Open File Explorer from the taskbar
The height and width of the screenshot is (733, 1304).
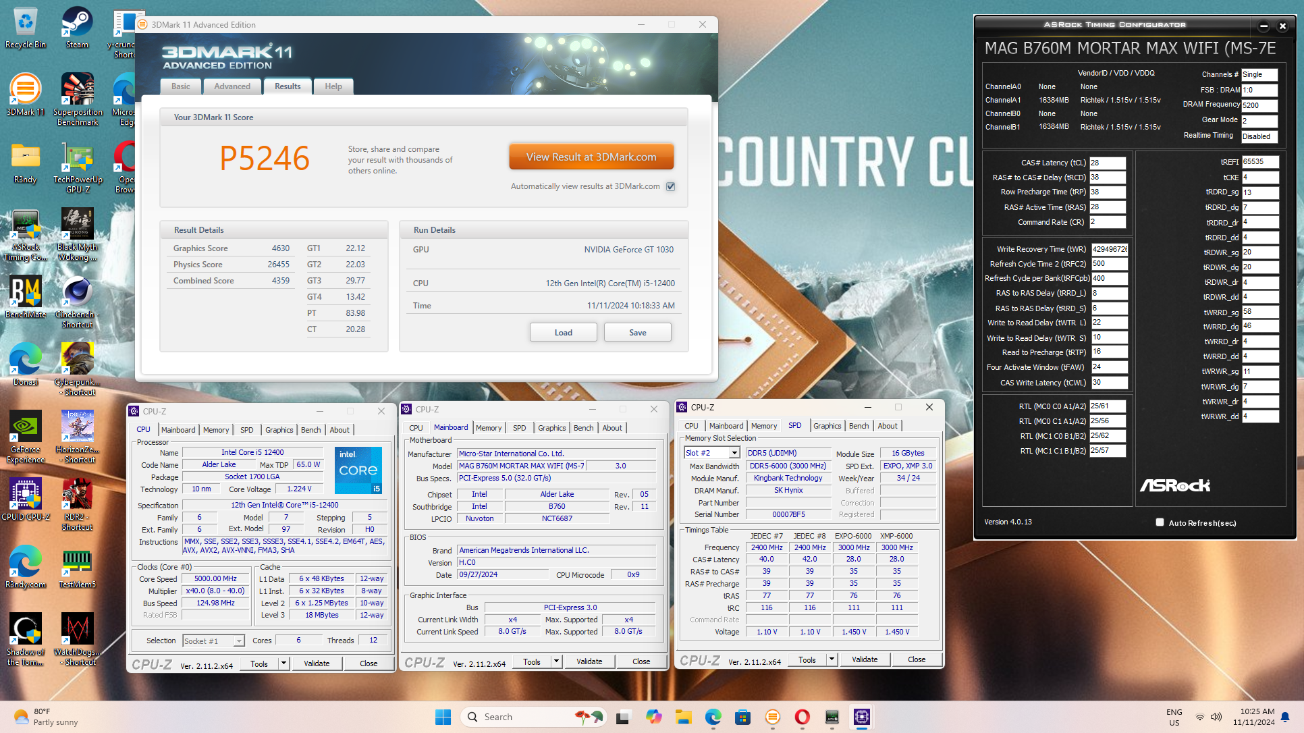point(684,717)
